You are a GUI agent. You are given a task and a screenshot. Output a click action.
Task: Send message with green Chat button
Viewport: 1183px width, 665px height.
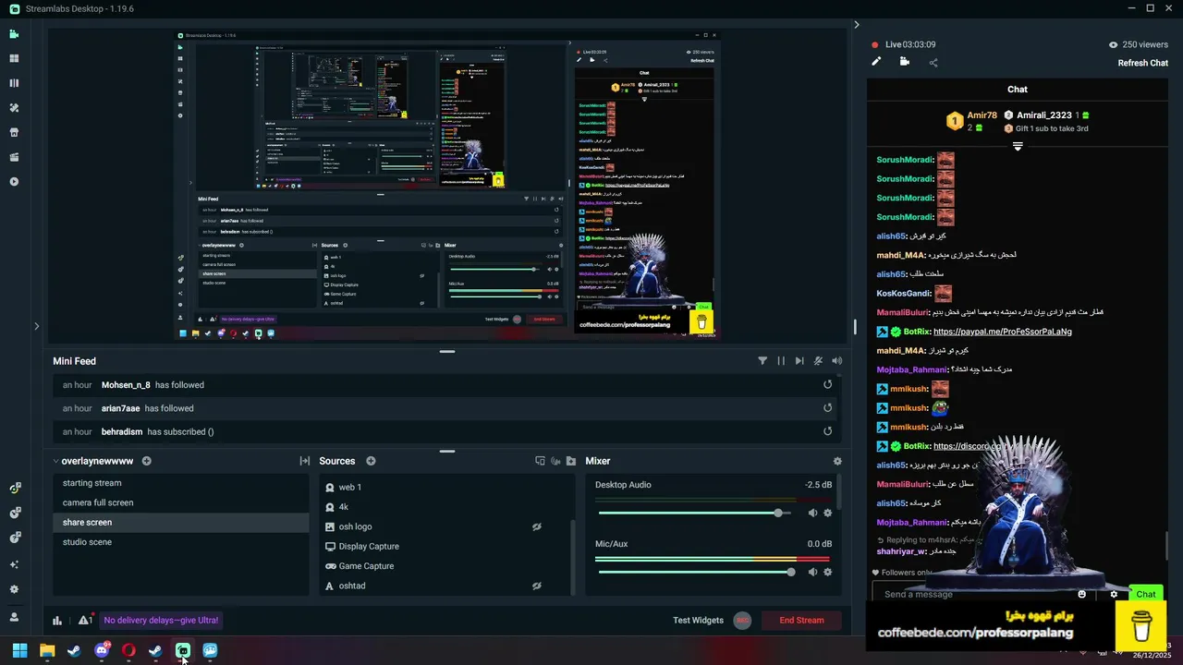pyautogui.click(x=1146, y=594)
